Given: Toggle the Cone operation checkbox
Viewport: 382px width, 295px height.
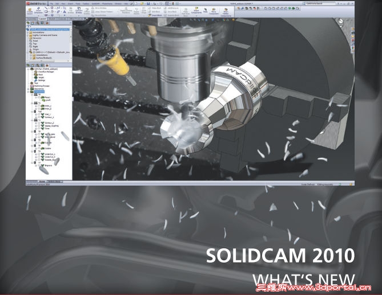Looking at the screenshot, I should pyautogui.click(x=39, y=128).
